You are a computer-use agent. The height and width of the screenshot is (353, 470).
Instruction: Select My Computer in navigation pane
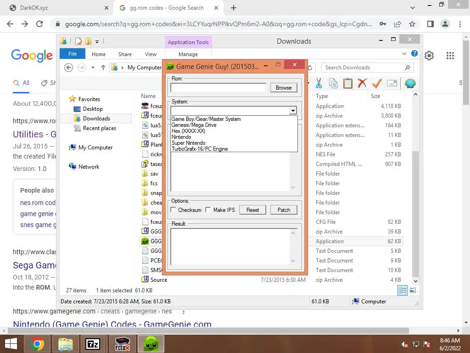(95, 148)
